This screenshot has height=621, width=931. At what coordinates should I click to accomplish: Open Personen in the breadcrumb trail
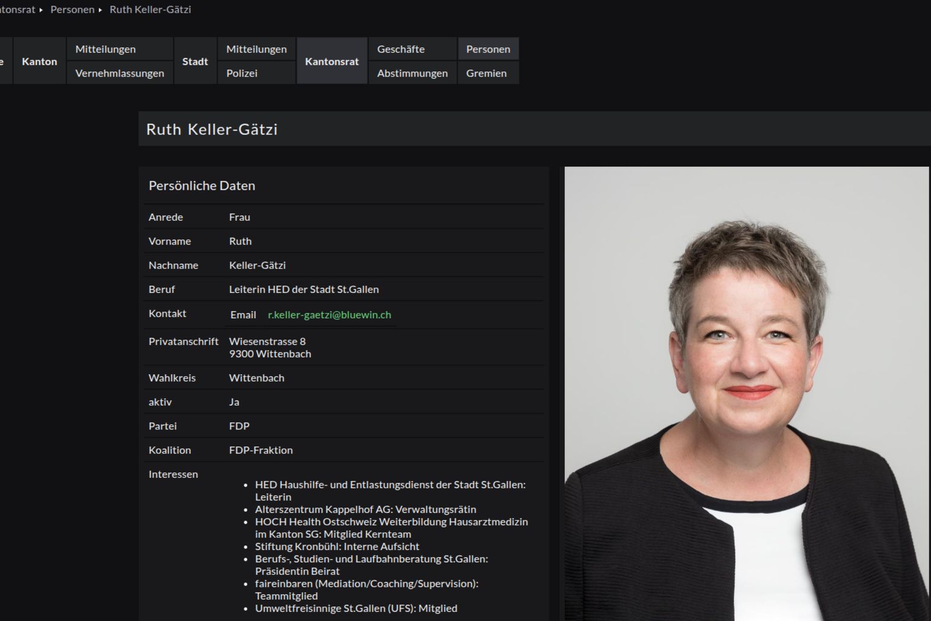coord(72,10)
